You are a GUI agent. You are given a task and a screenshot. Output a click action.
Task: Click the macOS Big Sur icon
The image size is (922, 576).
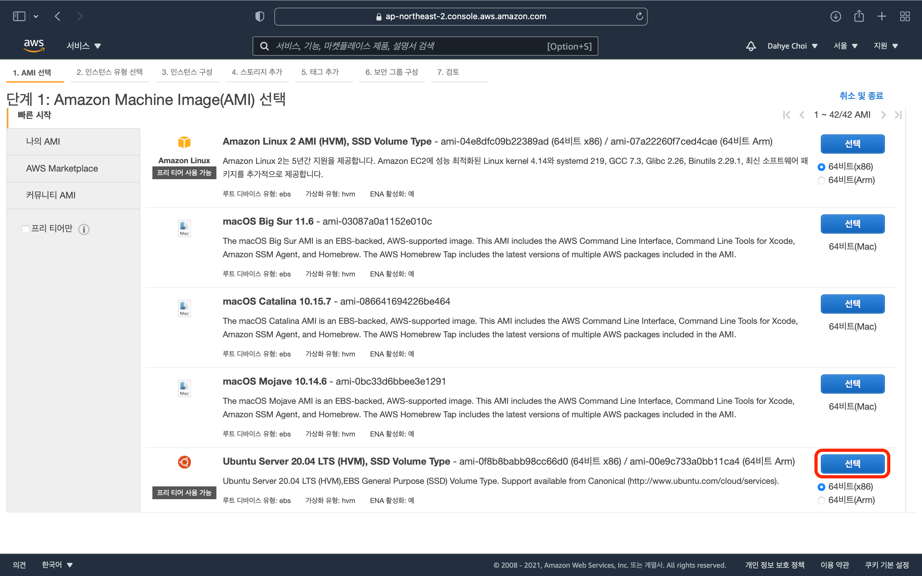[184, 228]
